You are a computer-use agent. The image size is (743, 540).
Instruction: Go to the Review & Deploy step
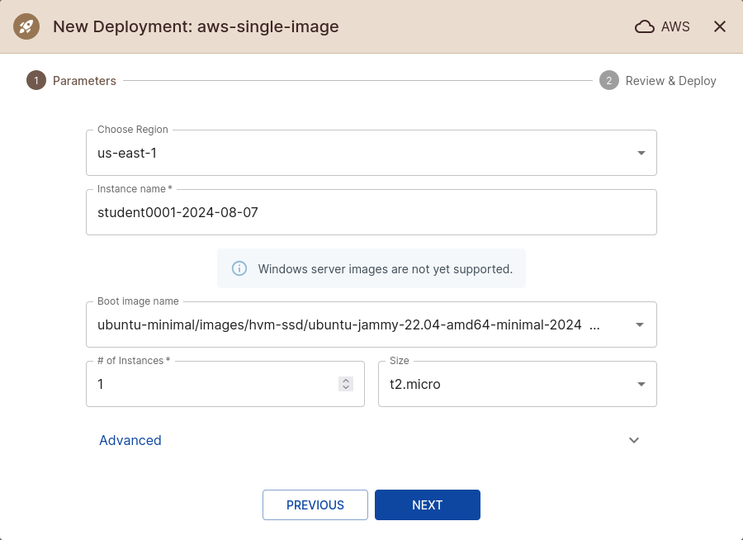(x=670, y=81)
